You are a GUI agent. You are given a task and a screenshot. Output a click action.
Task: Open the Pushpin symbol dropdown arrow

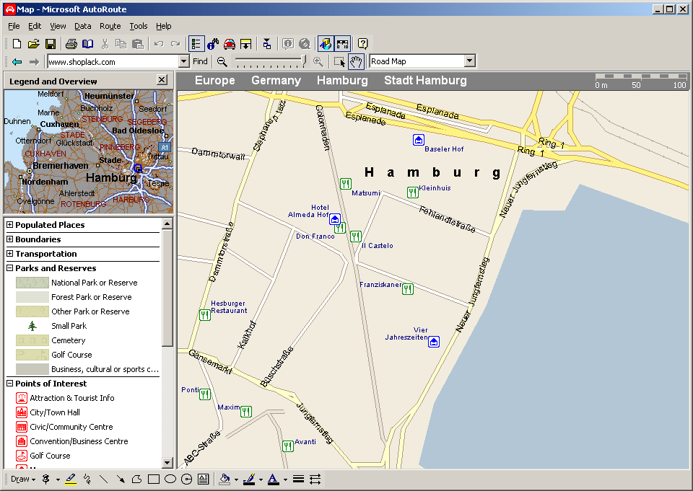[58, 479]
